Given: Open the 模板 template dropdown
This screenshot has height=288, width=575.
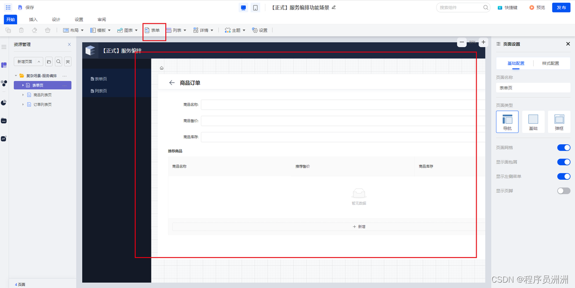Looking at the screenshot, I should click(100, 30).
